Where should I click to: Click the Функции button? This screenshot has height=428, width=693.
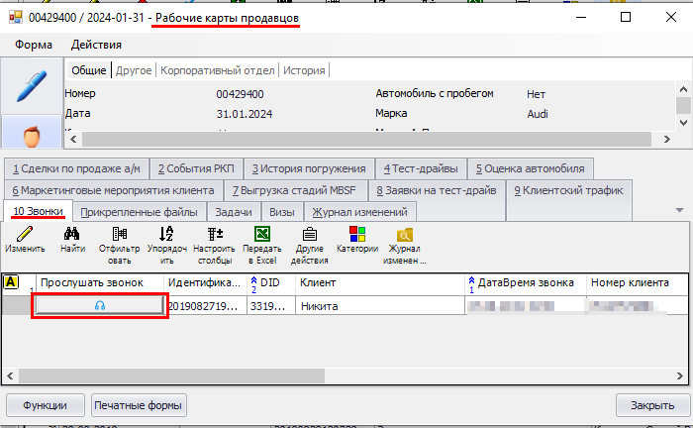point(46,405)
